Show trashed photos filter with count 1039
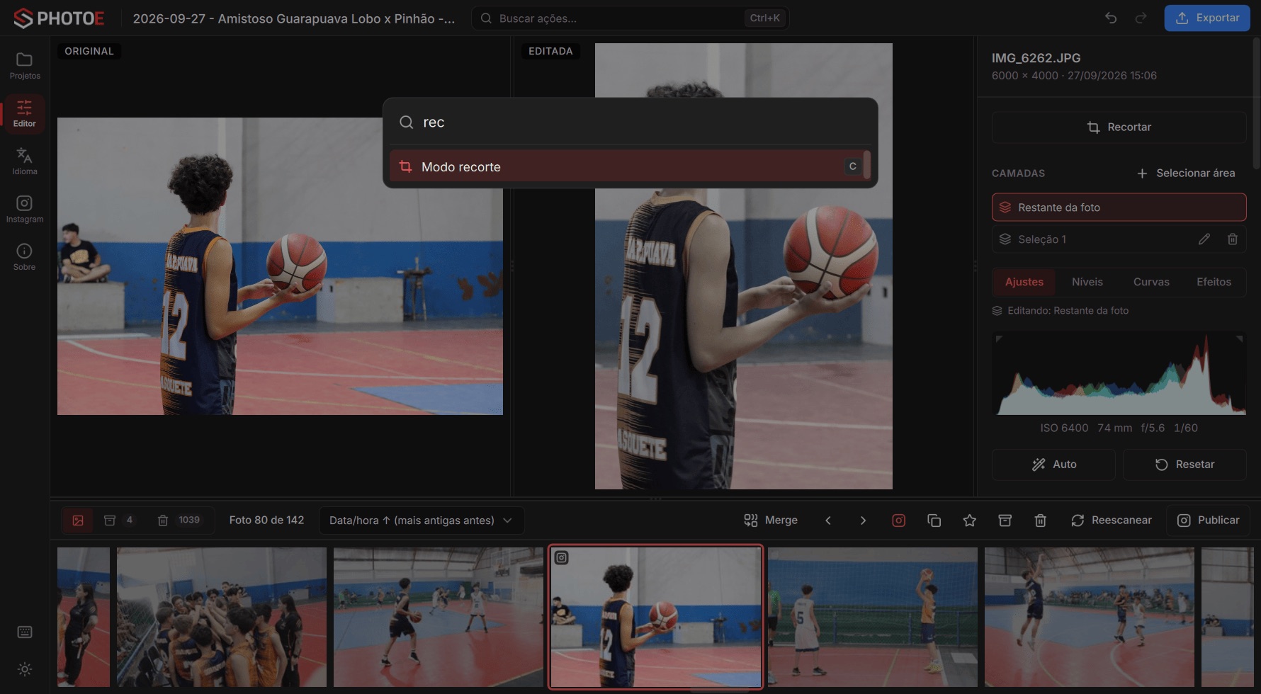The height and width of the screenshot is (694, 1261). pos(179,520)
